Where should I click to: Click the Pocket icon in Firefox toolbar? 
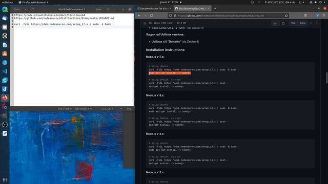click(305, 15)
